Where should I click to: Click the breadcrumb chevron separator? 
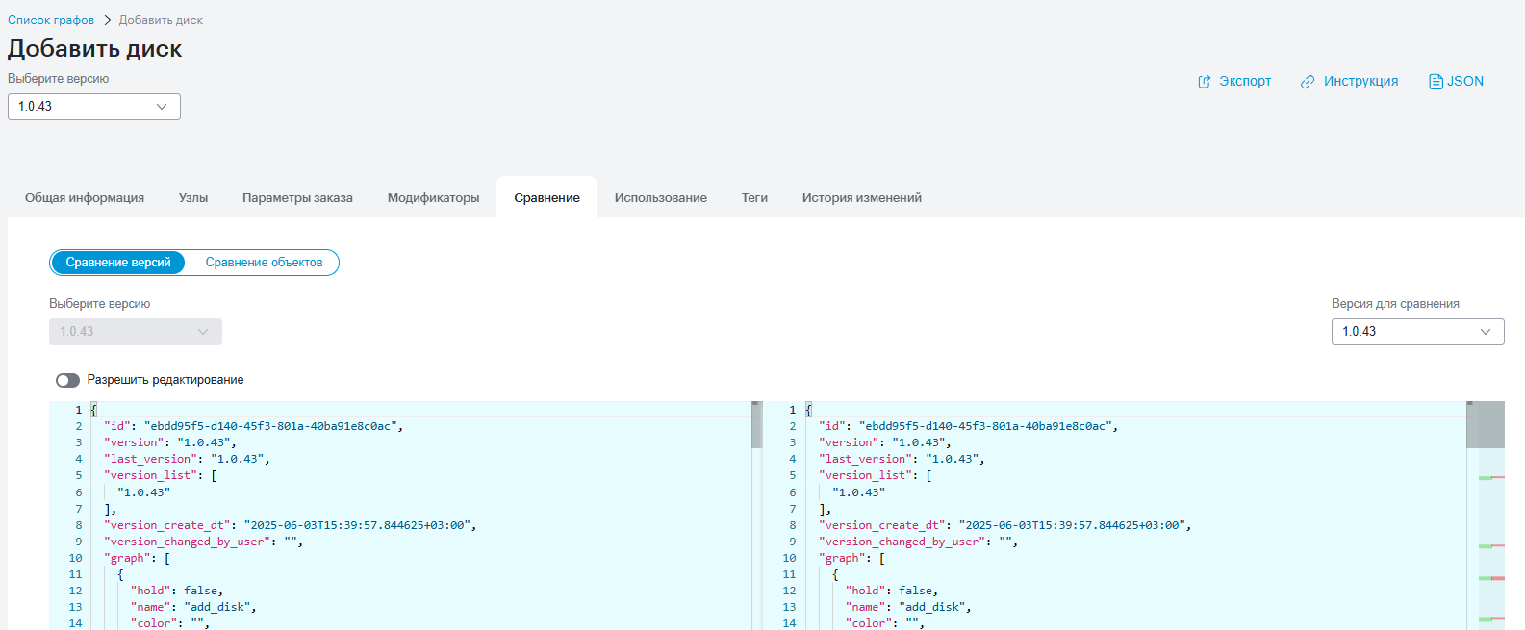[107, 20]
